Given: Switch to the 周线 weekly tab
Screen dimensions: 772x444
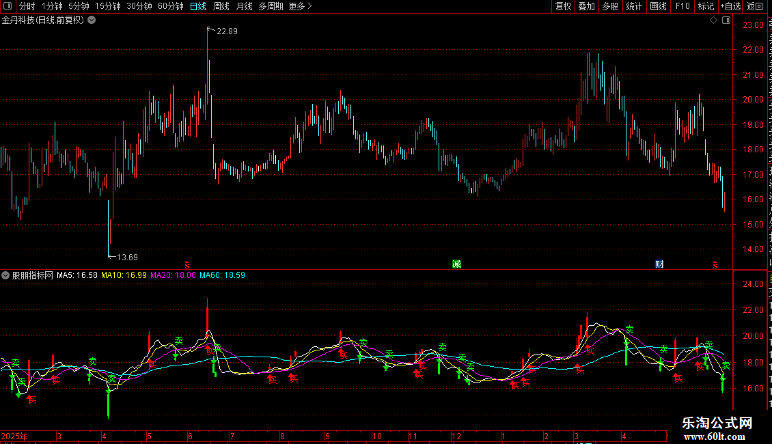Looking at the screenshot, I should pos(221,6).
